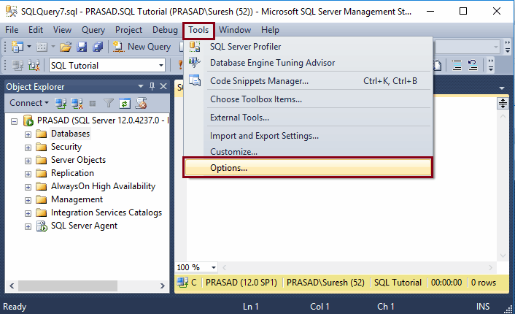Image resolution: width=515 pixels, height=314 pixels.
Task: Click the Tools menu
Action: point(198,30)
